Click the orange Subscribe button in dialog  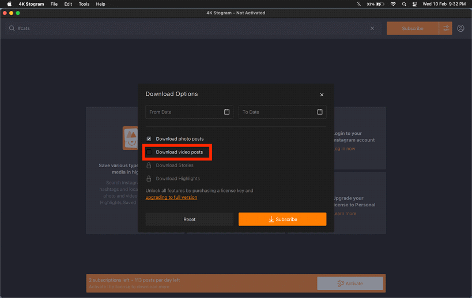click(282, 220)
